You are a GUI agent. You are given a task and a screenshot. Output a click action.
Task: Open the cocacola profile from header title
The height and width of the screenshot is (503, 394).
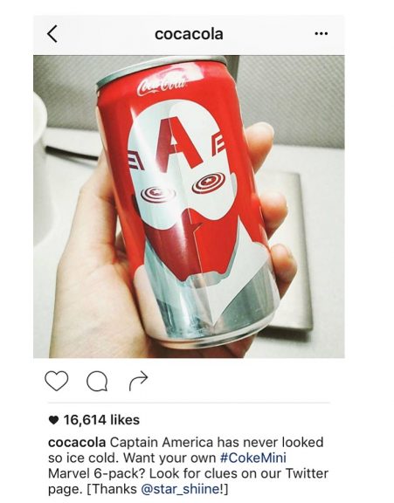pos(189,34)
